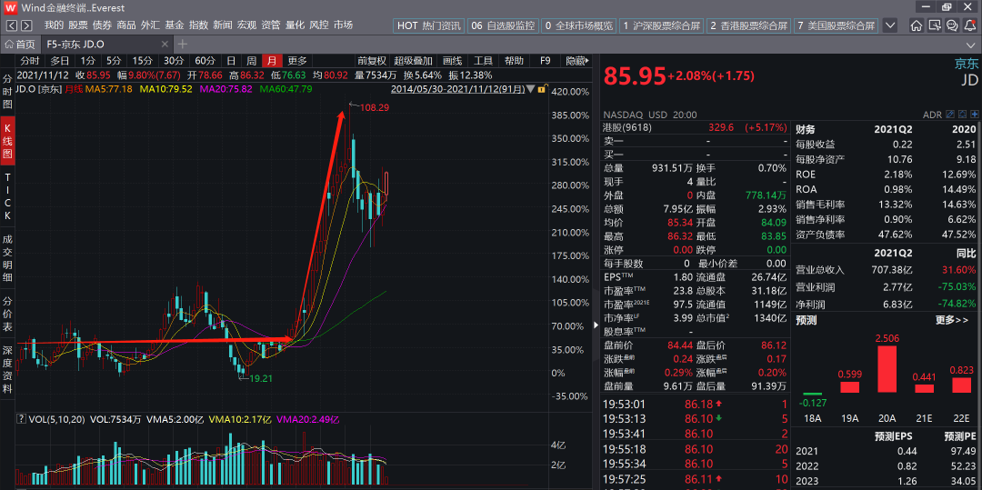Open 分价表 side tab
Image resolution: width=982 pixels, height=490 pixels.
click(x=7, y=315)
